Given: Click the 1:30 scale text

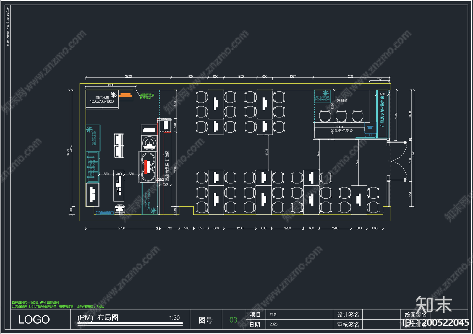Looking at the screenshot, I should coord(174,318).
